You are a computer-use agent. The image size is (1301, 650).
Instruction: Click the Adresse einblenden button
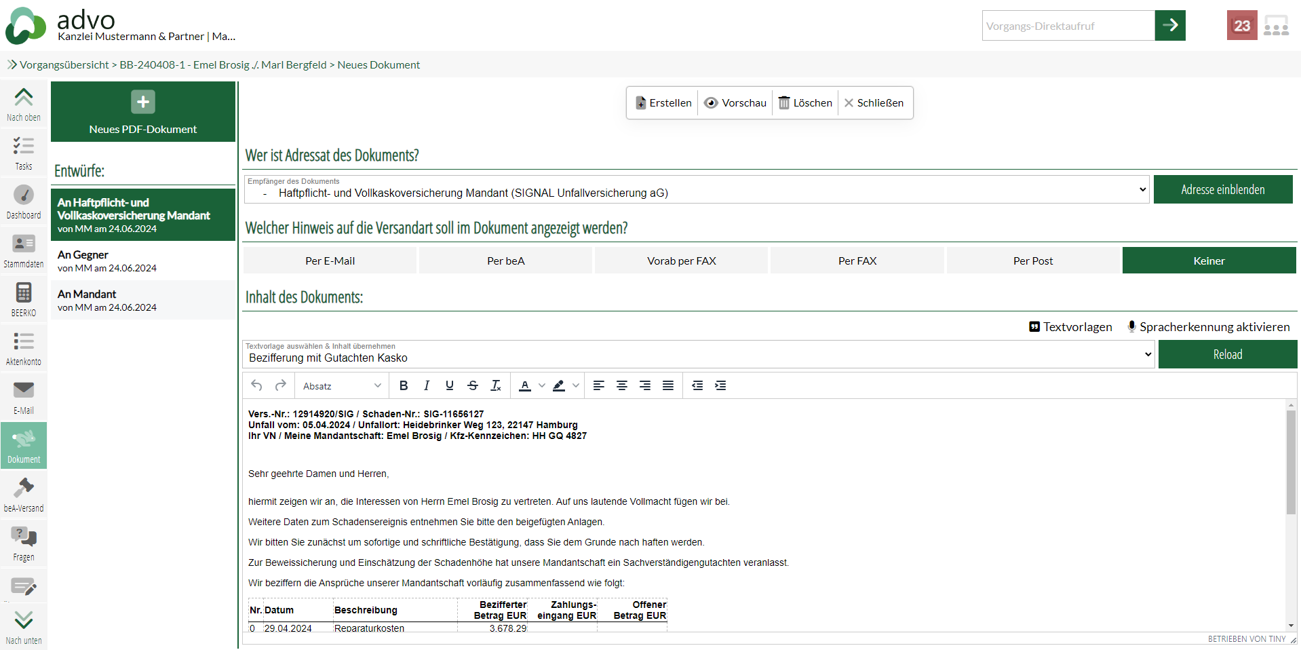pos(1222,190)
